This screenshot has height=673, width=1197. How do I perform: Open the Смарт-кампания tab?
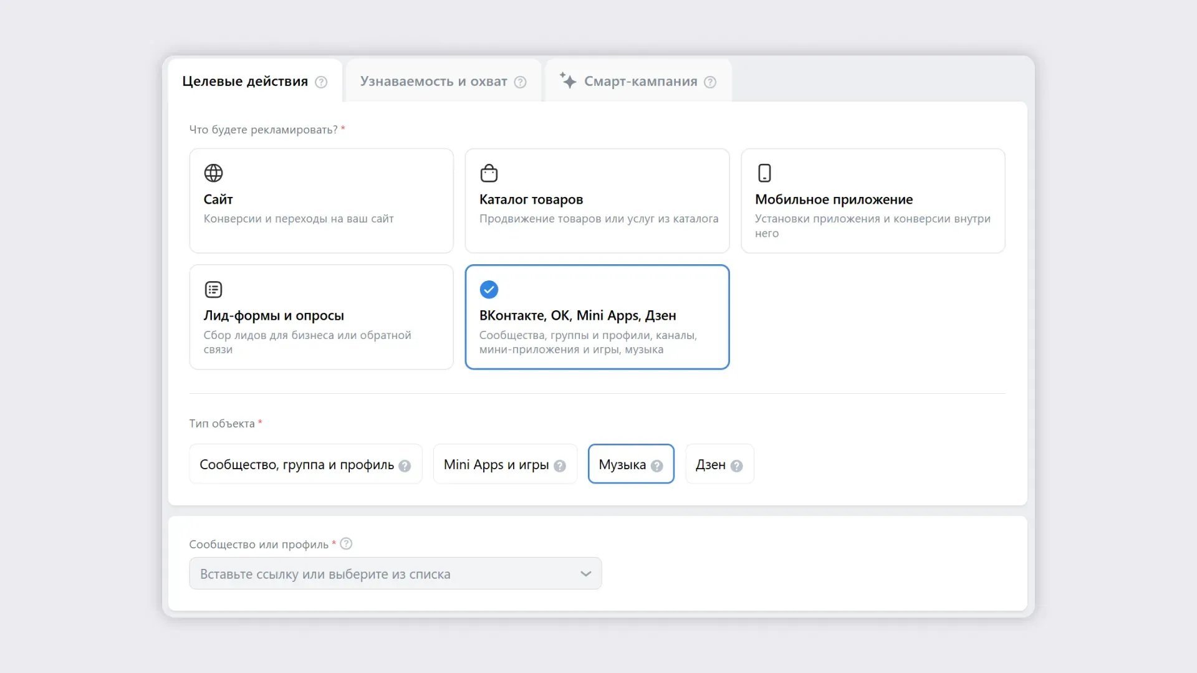click(x=640, y=82)
